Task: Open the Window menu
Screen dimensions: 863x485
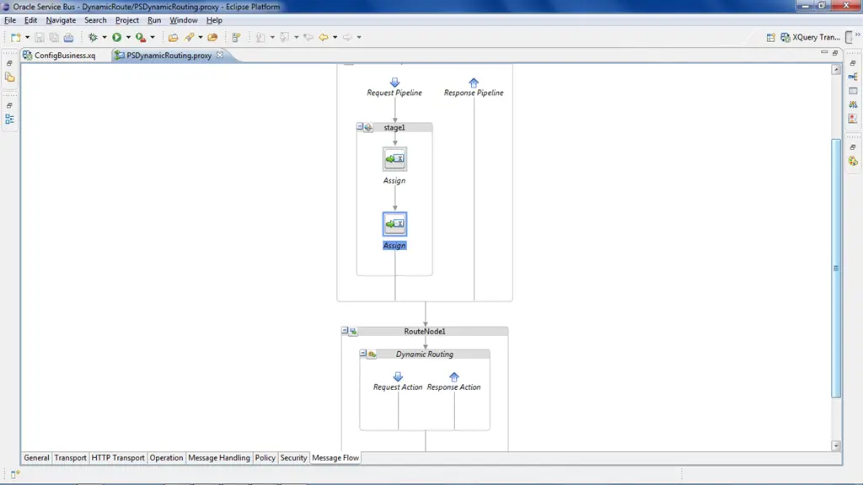Action: tap(183, 20)
